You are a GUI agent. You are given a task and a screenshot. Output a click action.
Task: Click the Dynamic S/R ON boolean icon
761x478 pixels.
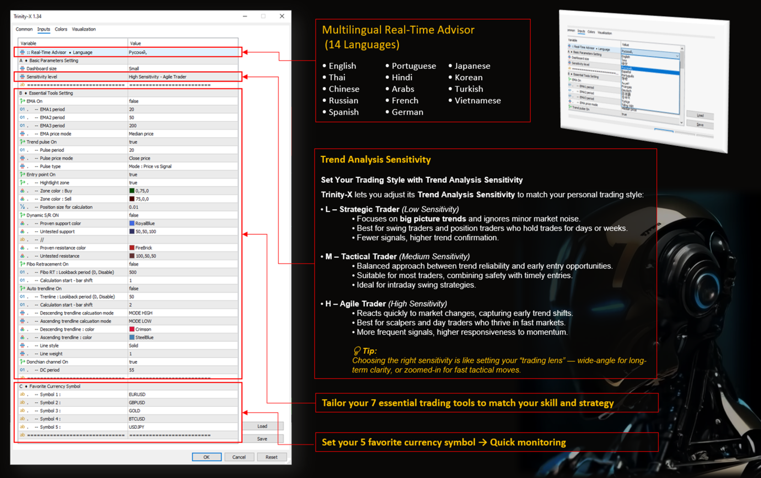pos(22,215)
